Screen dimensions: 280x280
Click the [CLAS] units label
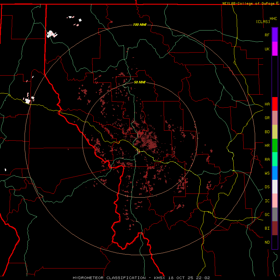[x=263, y=21]
